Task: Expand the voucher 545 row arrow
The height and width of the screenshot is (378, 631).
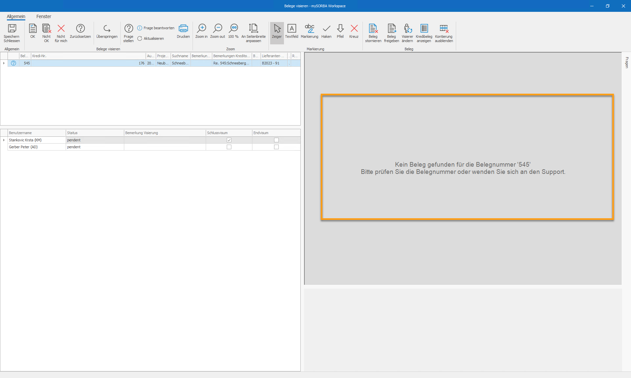Action: 4,63
